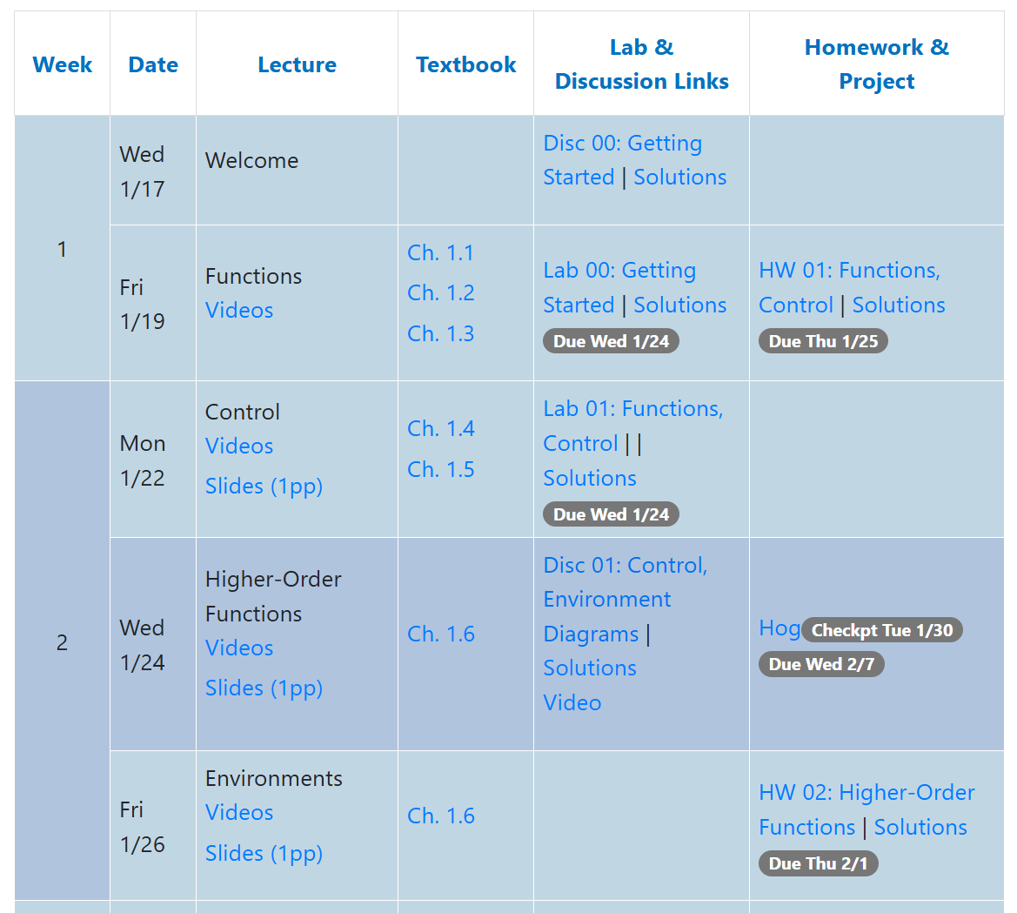Open textbook Ch. 1.1 link
The width and height of the screenshot is (1017, 913).
440,252
